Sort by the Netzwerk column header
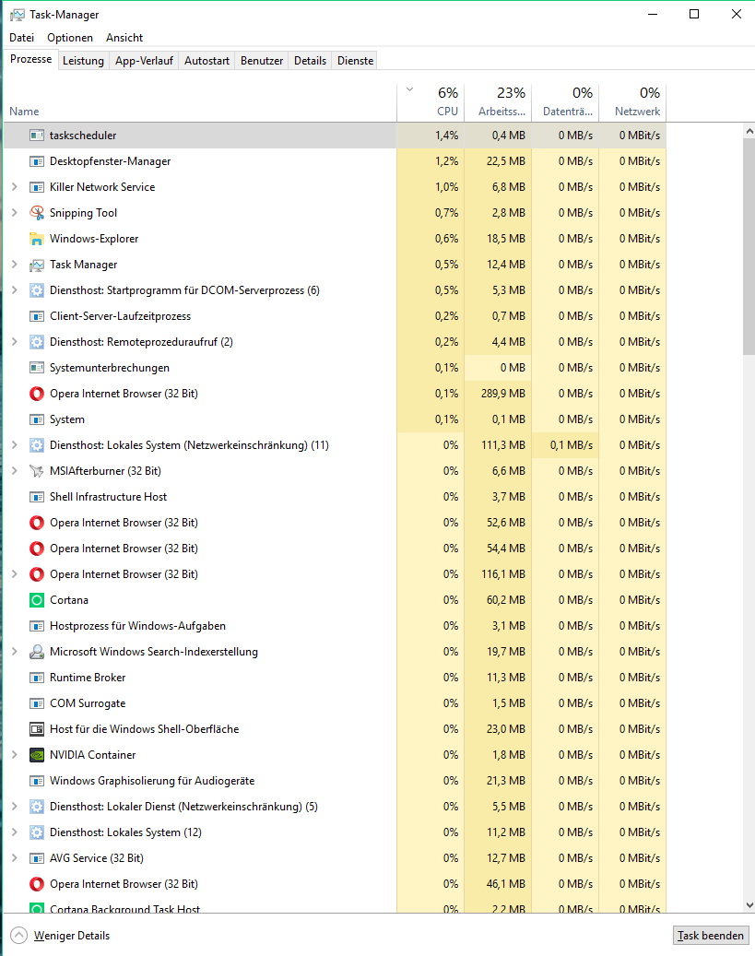Image resolution: width=755 pixels, height=956 pixels. tap(632, 101)
